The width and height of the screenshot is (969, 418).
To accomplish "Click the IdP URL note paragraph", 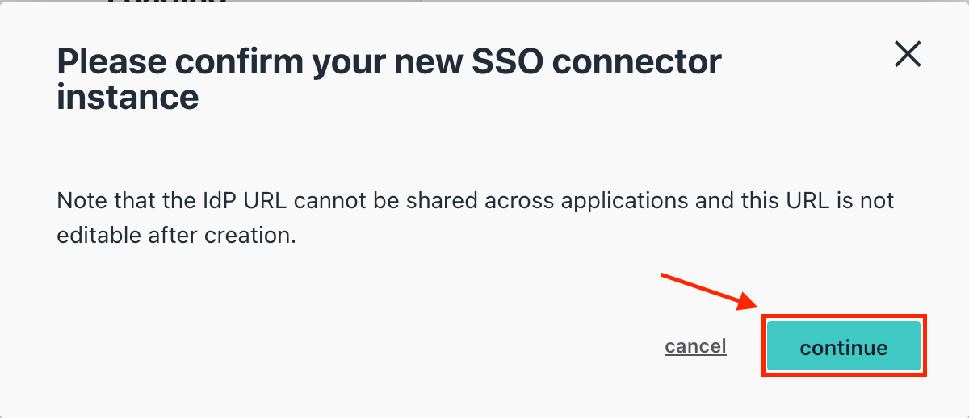I will click(476, 218).
